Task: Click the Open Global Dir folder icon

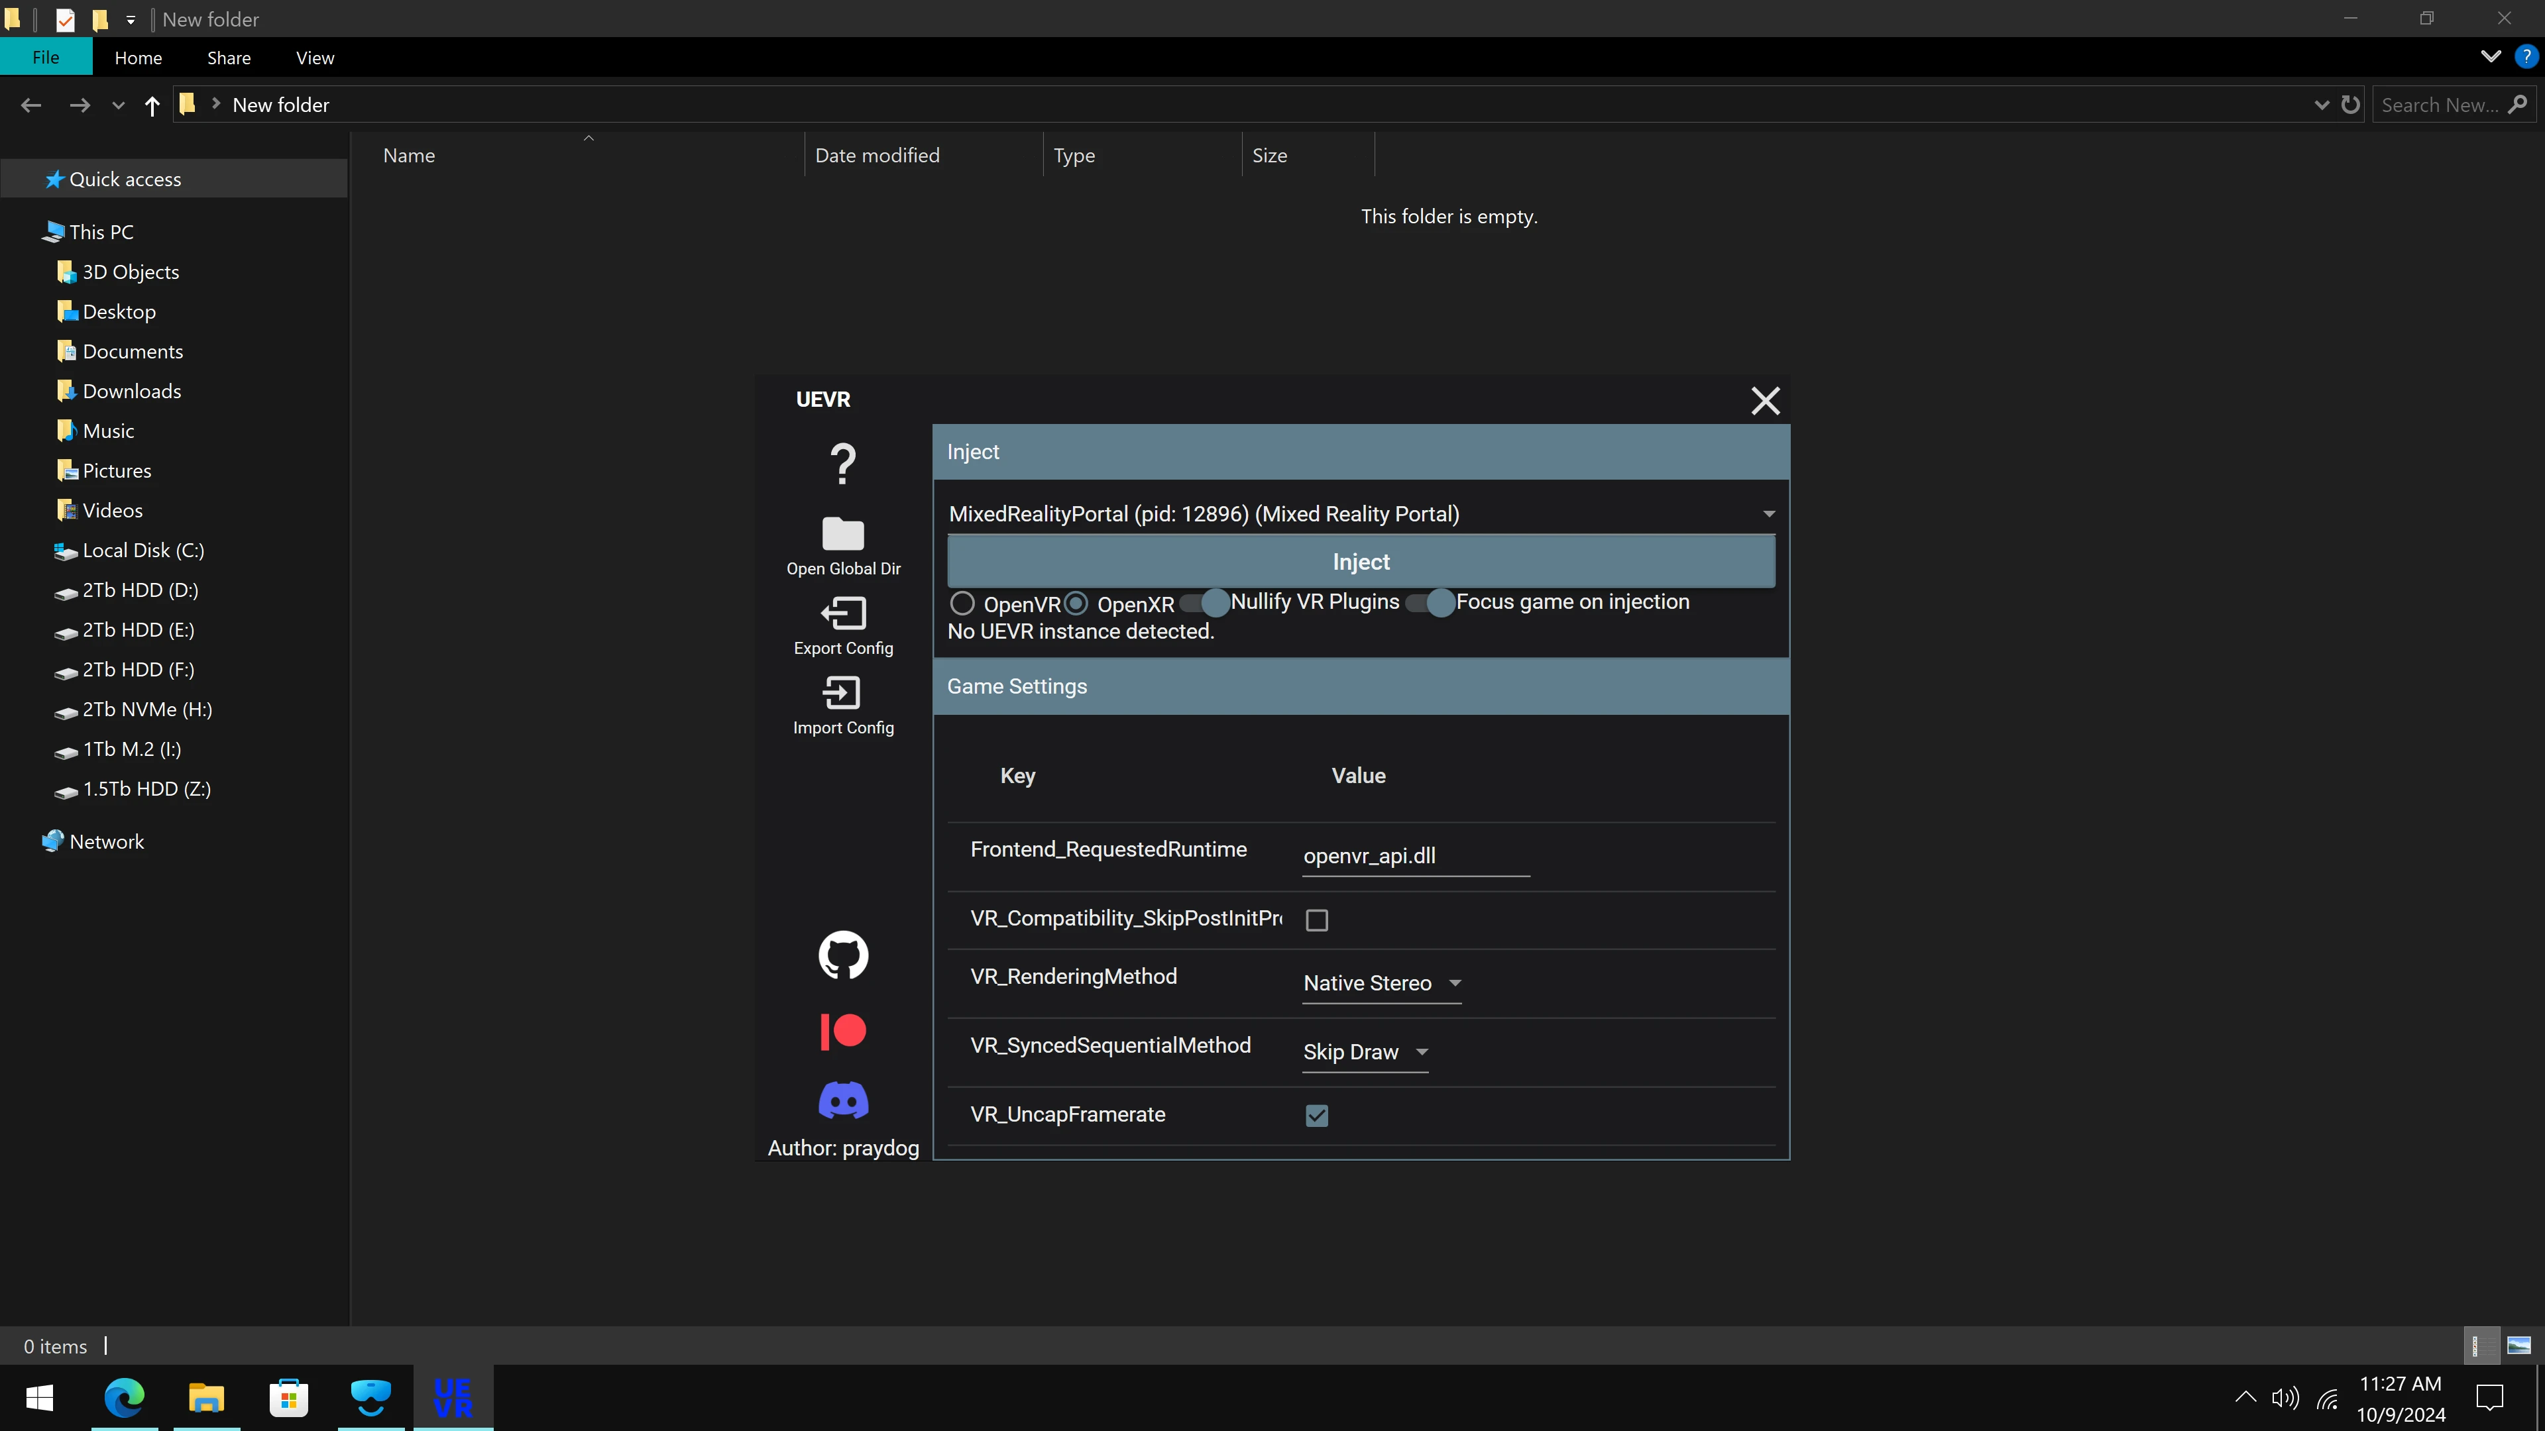Action: (x=843, y=534)
